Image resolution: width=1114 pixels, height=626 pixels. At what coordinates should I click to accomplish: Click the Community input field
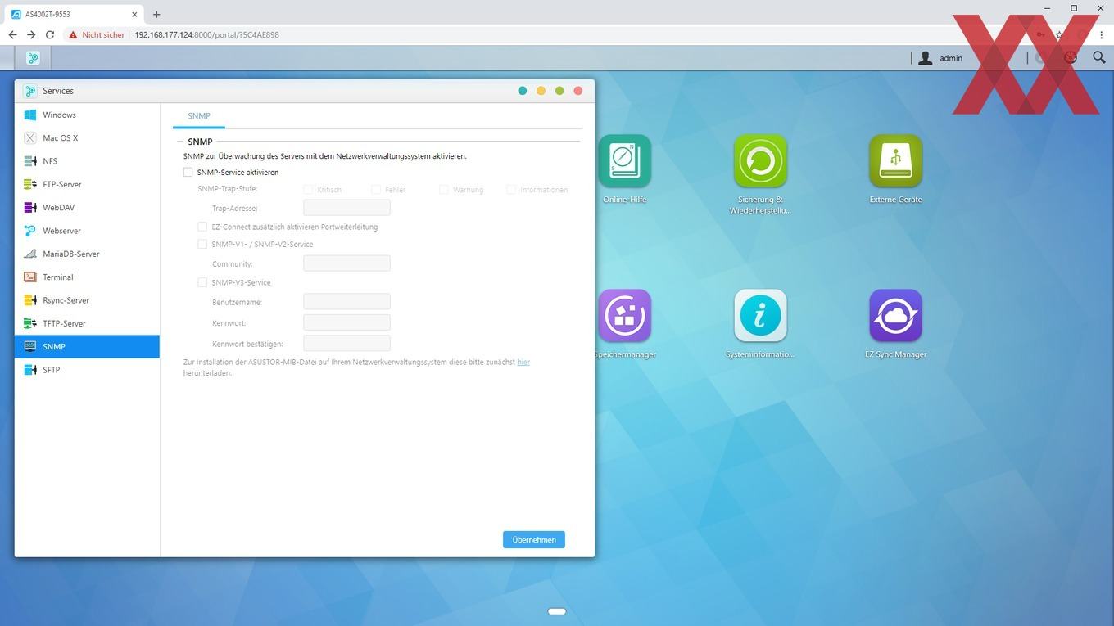[x=346, y=263]
